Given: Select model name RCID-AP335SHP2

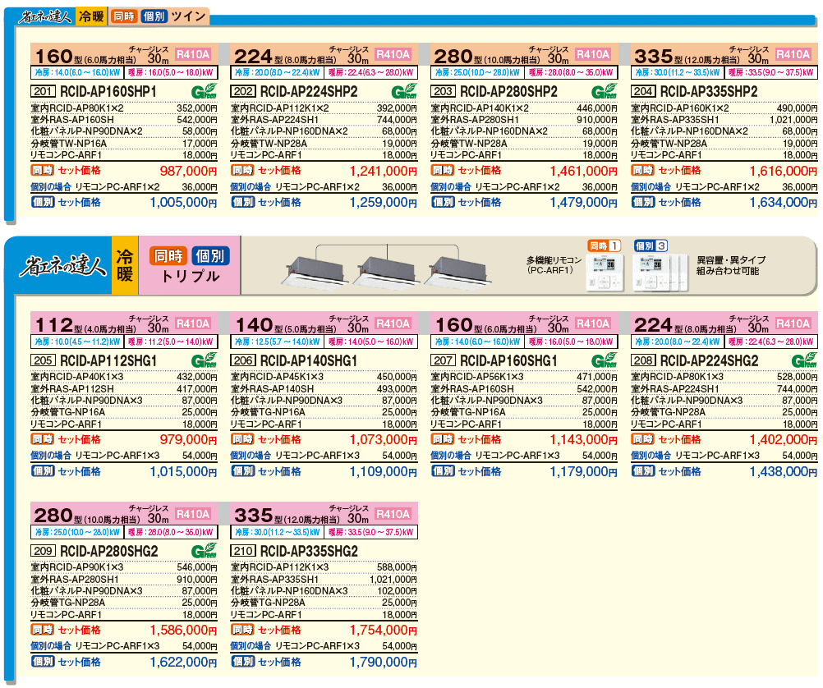Looking at the screenshot, I should [709, 91].
